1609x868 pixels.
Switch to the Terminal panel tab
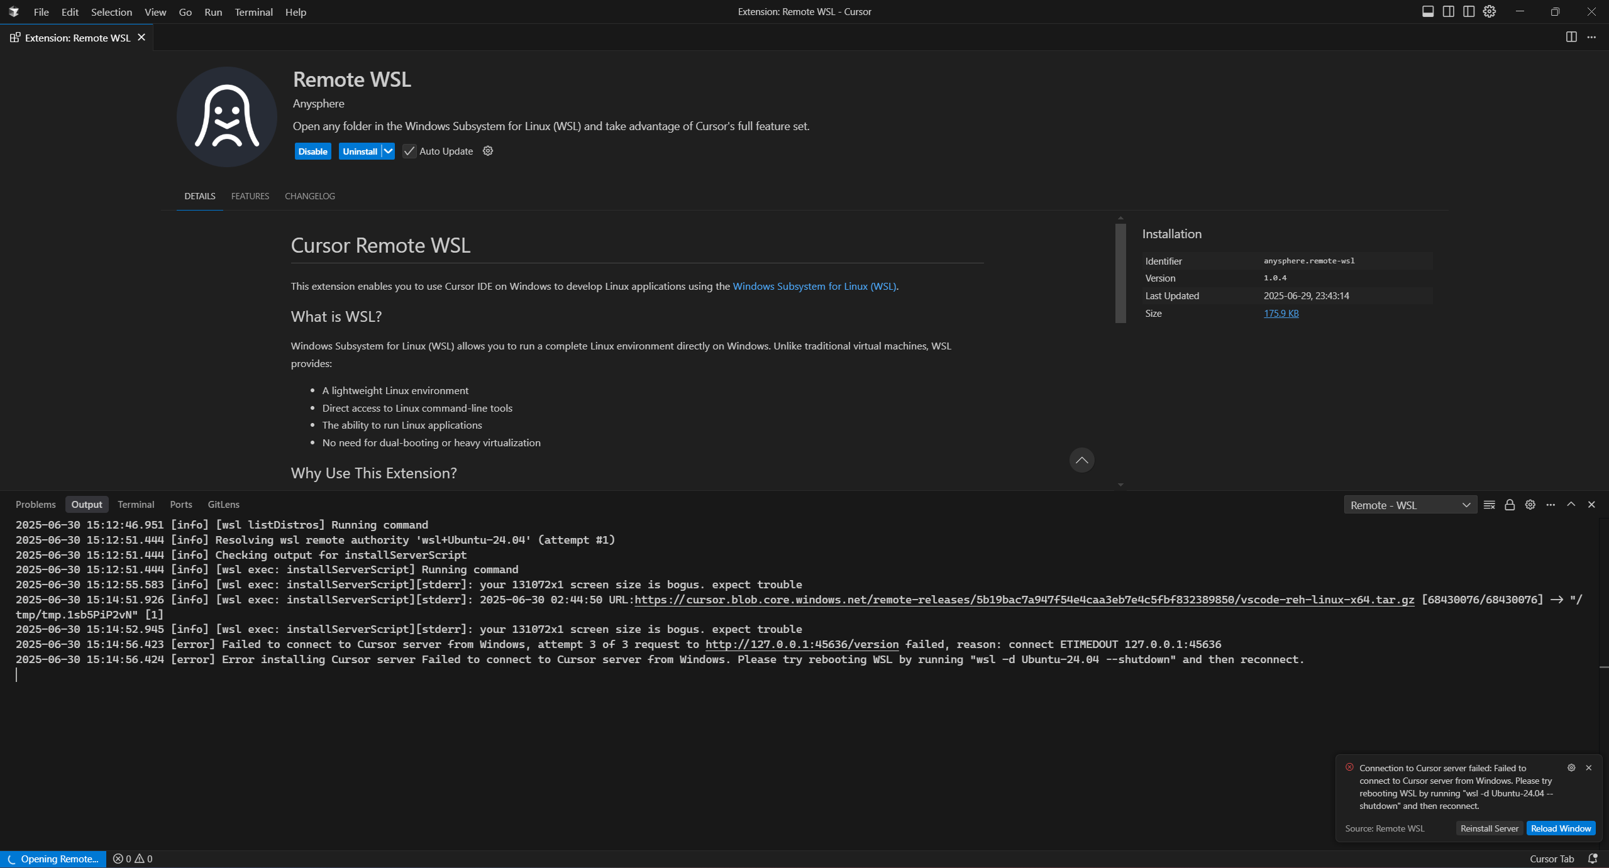coord(136,504)
